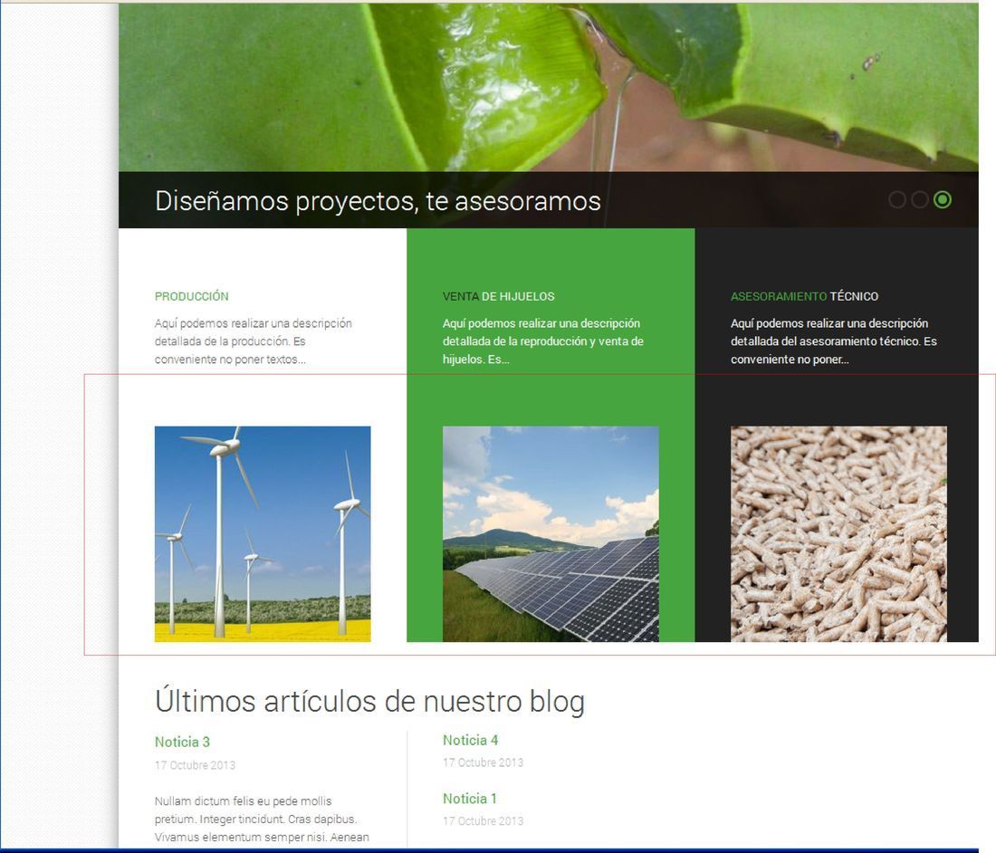Click the ASESORAMIENTO TÉCNICO description text
996x853 pixels.
[834, 341]
